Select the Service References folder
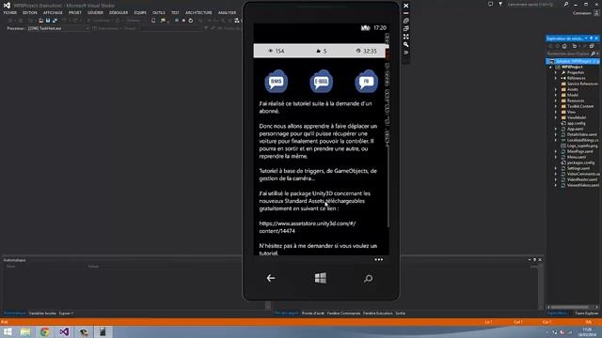The height and width of the screenshot is (338, 602). point(582,84)
